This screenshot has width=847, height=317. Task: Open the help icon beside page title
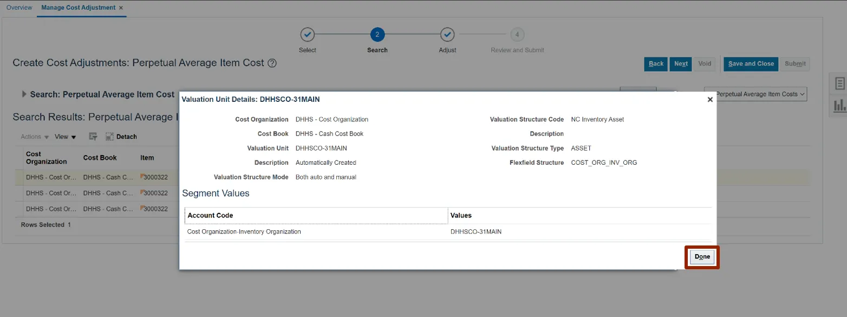(272, 63)
